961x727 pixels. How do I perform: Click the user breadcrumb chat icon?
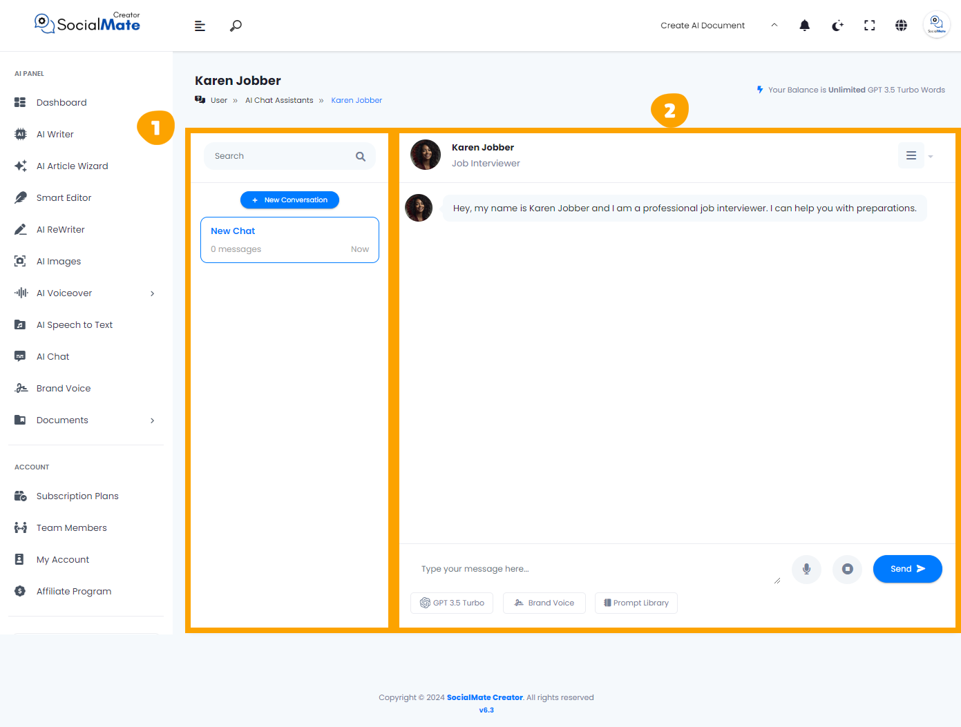200,99
